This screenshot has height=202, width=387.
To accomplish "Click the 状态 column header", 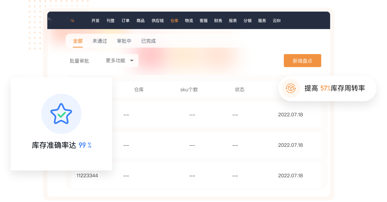I will coord(240,89).
